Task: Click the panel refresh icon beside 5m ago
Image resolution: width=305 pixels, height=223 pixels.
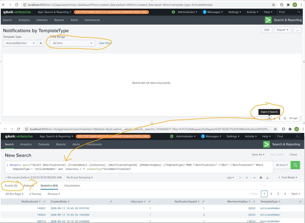Action: click(285, 118)
